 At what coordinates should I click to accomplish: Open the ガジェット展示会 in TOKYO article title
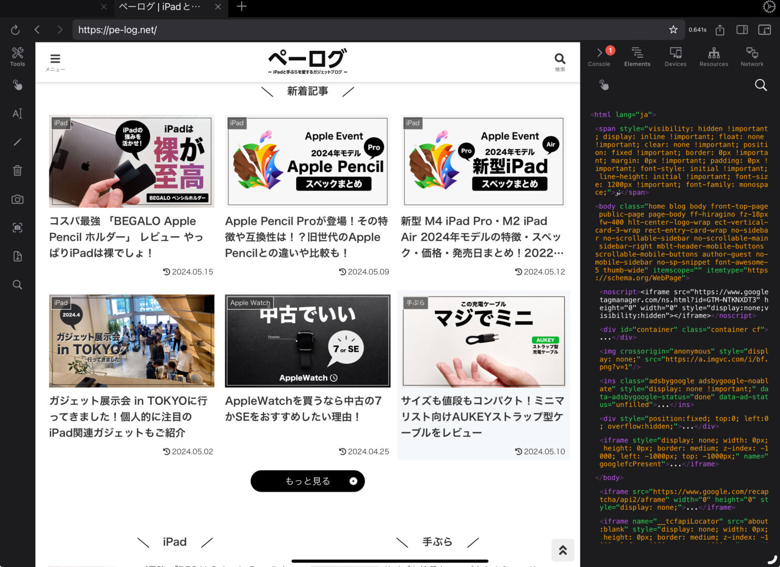128,417
